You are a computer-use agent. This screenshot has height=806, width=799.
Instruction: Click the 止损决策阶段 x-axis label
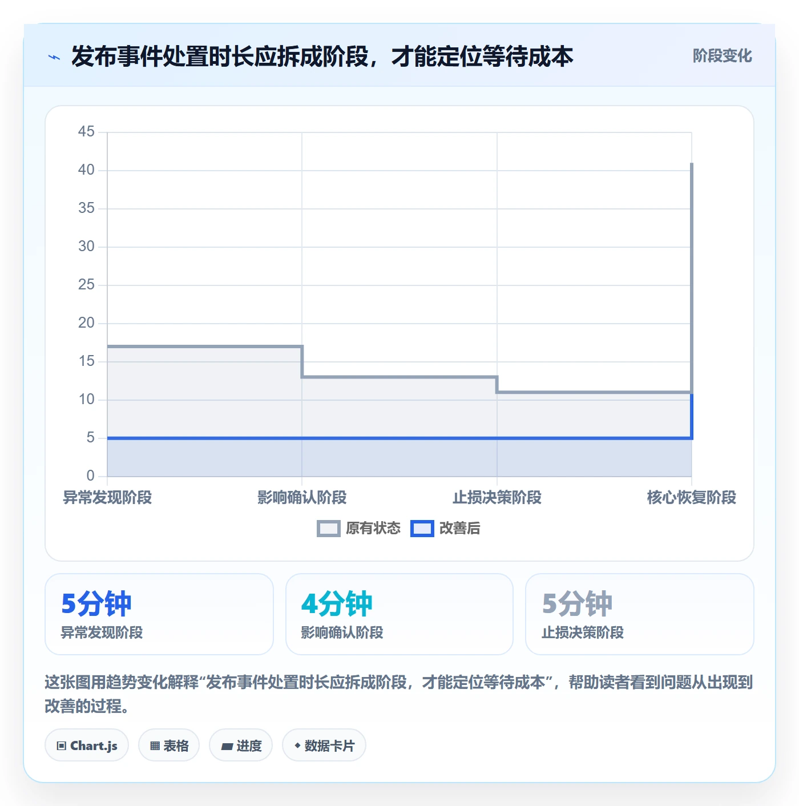[x=497, y=497]
